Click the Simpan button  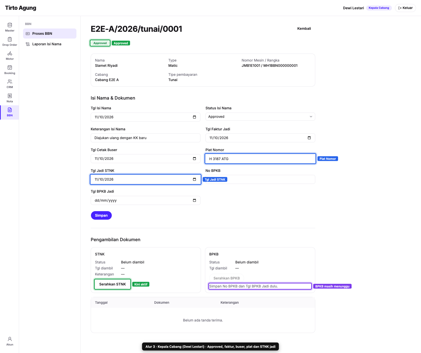(x=101, y=215)
